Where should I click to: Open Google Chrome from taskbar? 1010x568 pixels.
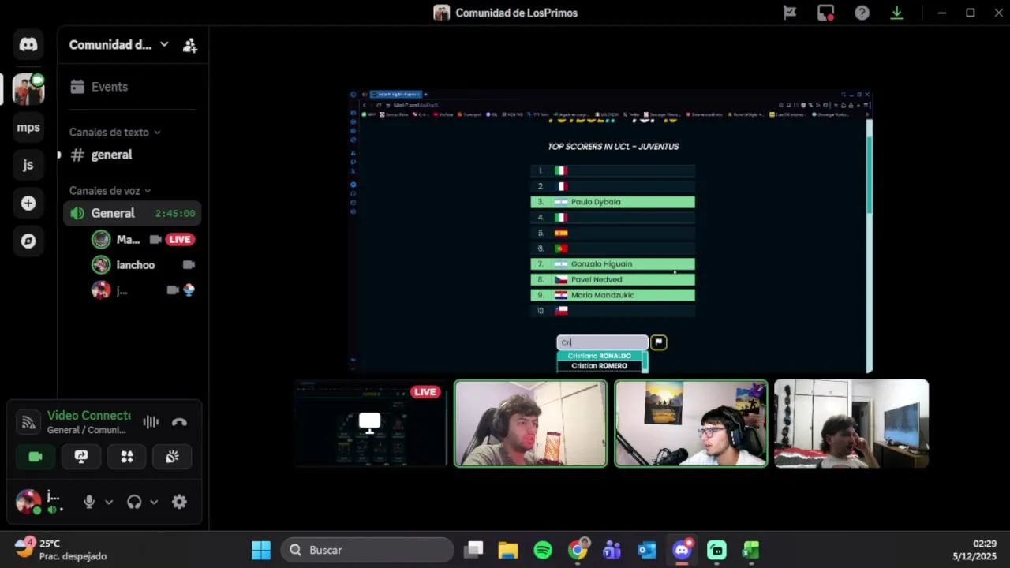pyautogui.click(x=578, y=550)
